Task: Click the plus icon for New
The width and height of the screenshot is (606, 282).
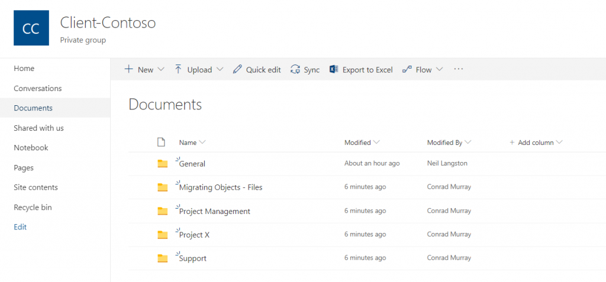Action: click(128, 70)
